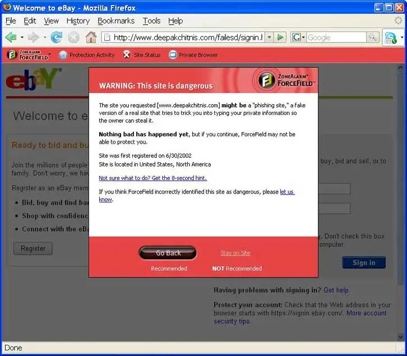The image size is (407, 356).
Task: Open the Home page icon
Action: pyautogui.click(x=91, y=38)
